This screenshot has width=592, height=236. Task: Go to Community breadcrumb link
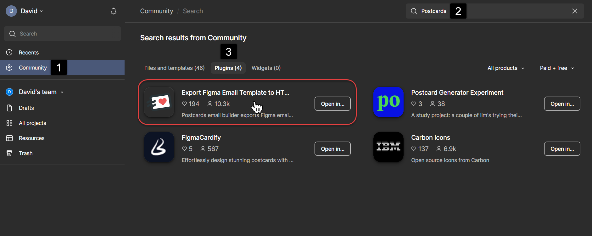click(157, 11)
